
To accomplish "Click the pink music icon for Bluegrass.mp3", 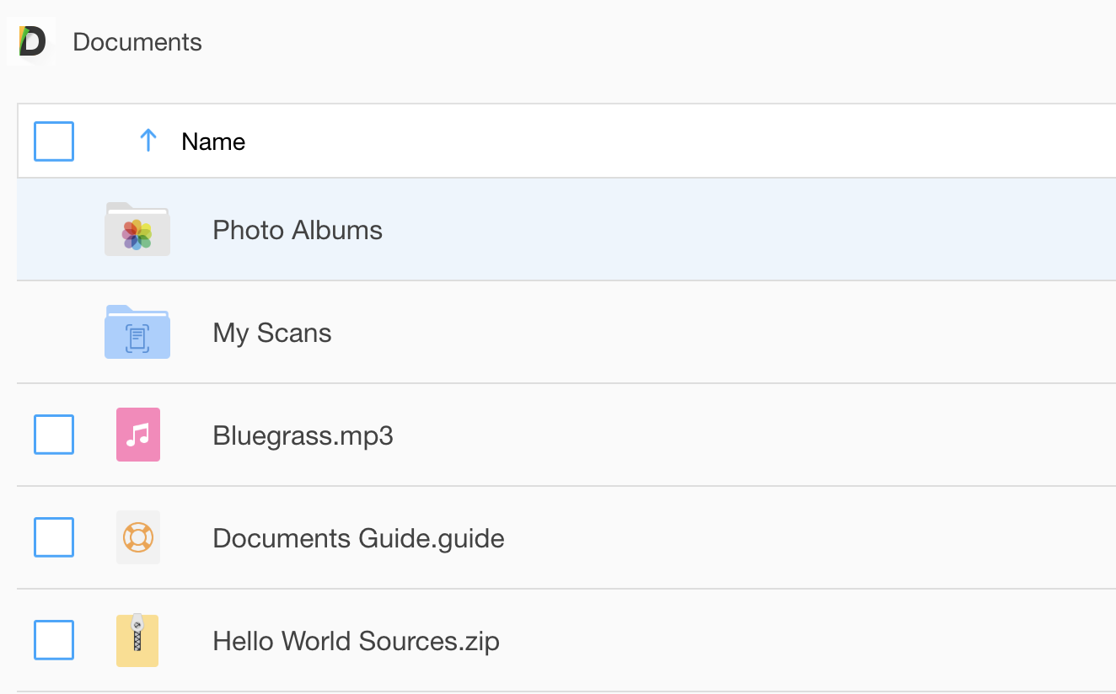I will (x=137, y=435).
